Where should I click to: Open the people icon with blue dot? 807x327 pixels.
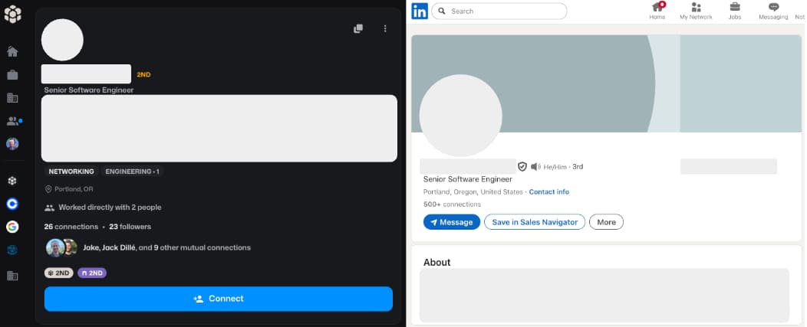coord(13,121)
